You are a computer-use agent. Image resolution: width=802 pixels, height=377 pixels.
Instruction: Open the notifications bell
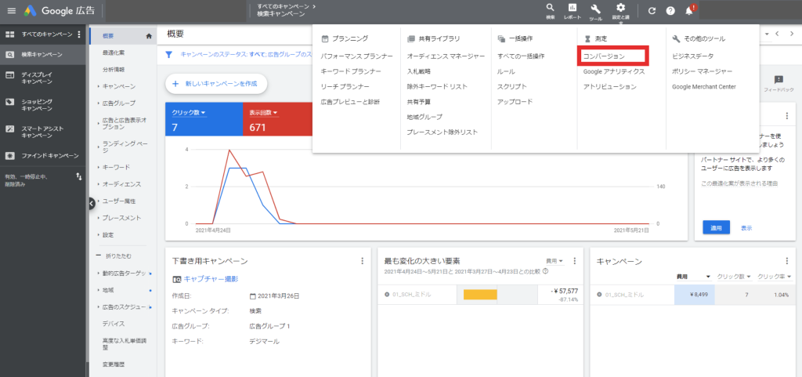pyautogui.click(x=689, y=11)
